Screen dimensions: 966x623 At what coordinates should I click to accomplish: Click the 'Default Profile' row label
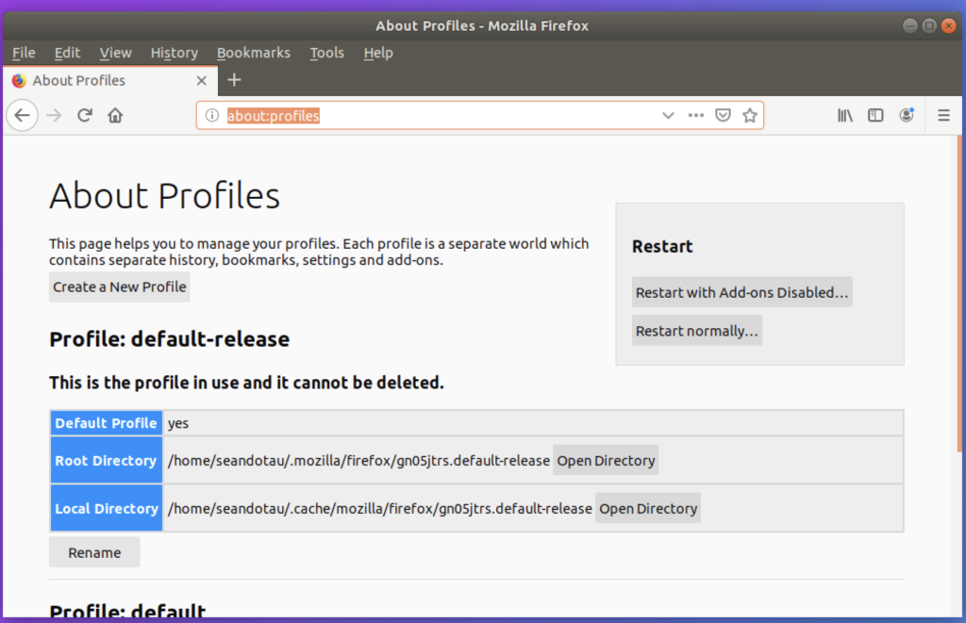pyautogui.click(x=106, y=423)
